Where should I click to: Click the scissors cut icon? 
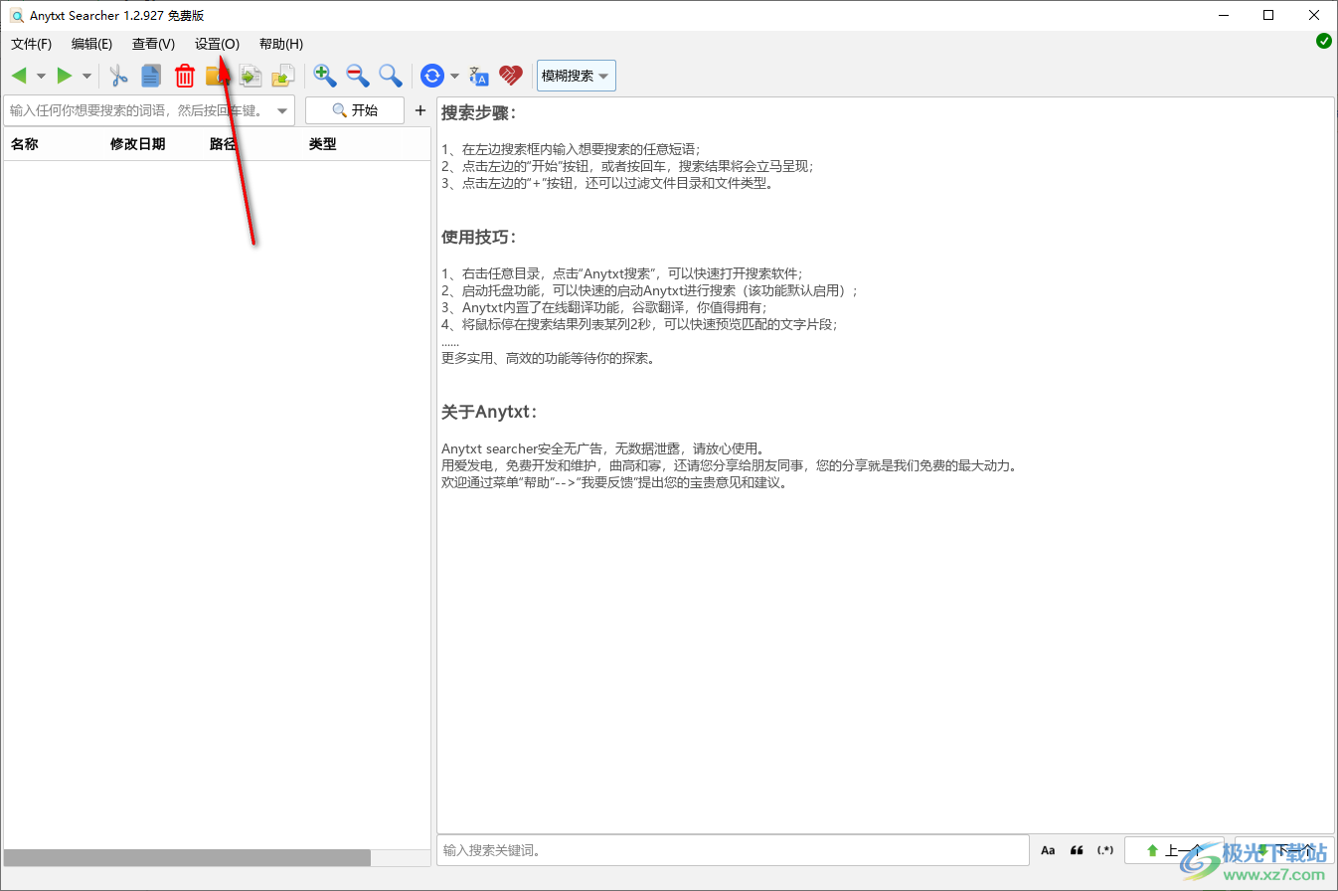point(119,76)
